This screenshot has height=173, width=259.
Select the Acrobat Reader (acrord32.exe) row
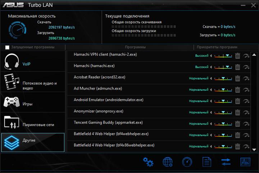[x=159, y=78]
